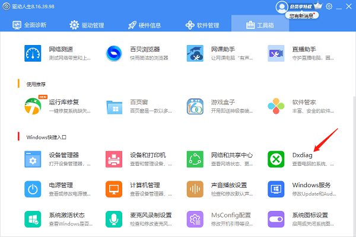Open the 直播助手 camera icon
Image resolution: width=356 pixels, height=237 pixels.
pyautogui.click(x=276, y=53)
